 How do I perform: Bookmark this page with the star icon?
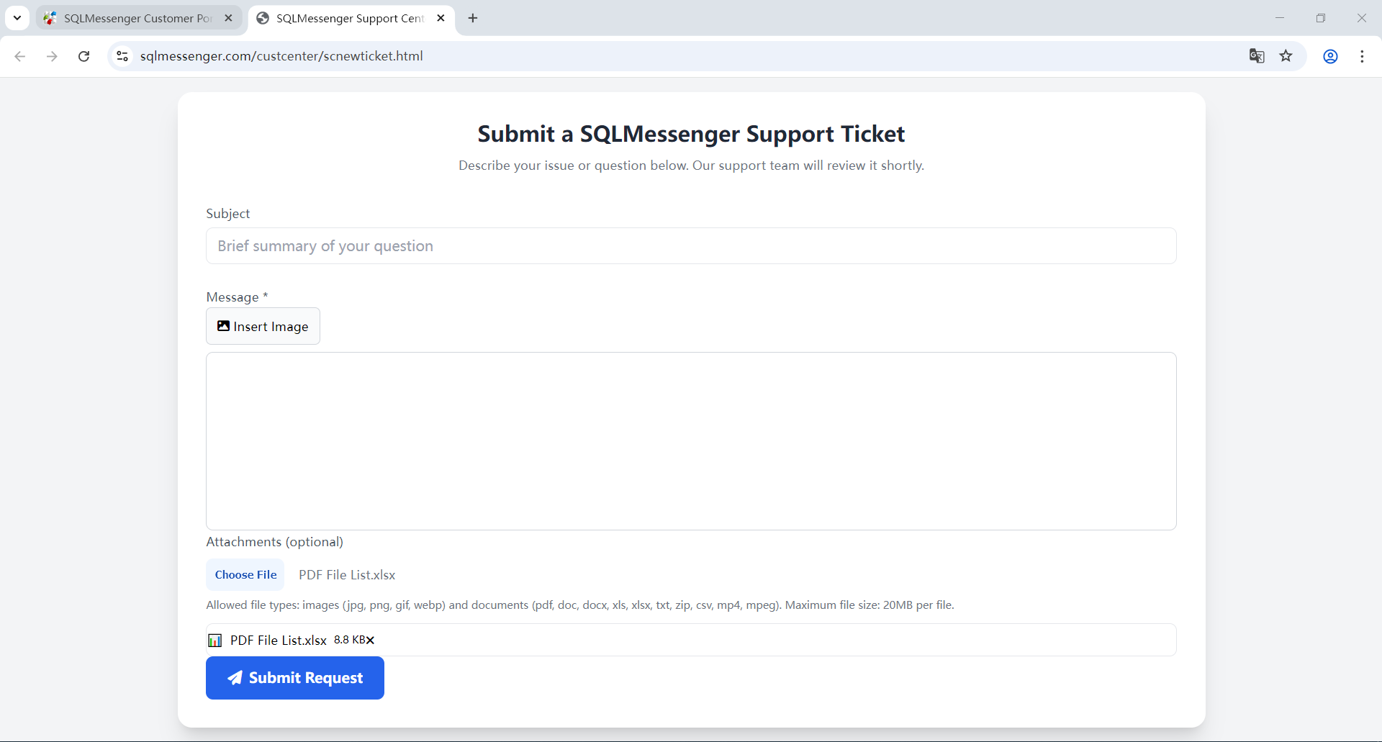click(x=1286, y=56)
